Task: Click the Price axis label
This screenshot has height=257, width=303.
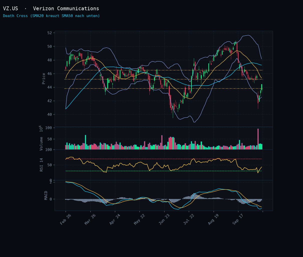Action: pos(44,78)
